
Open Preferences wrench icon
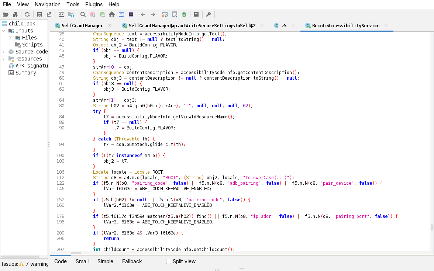(x=209, y=14)
